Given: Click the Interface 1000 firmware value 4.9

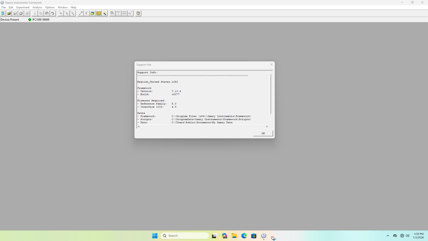Looking at the screenshot, I should pos(174,107).
